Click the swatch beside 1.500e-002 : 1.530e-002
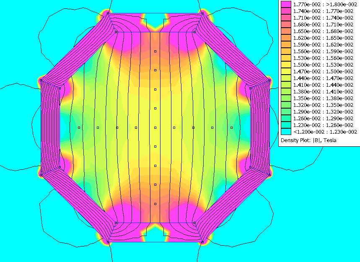Image resolution: width=360 pixels, height=262 pixels. [x=286, y=65]
